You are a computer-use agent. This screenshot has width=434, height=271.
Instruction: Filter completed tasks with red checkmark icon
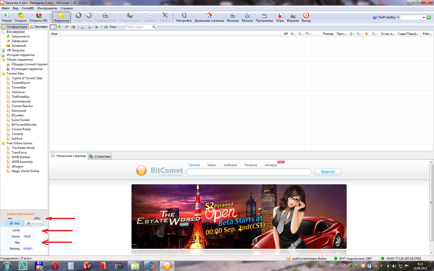pos(66,27)
